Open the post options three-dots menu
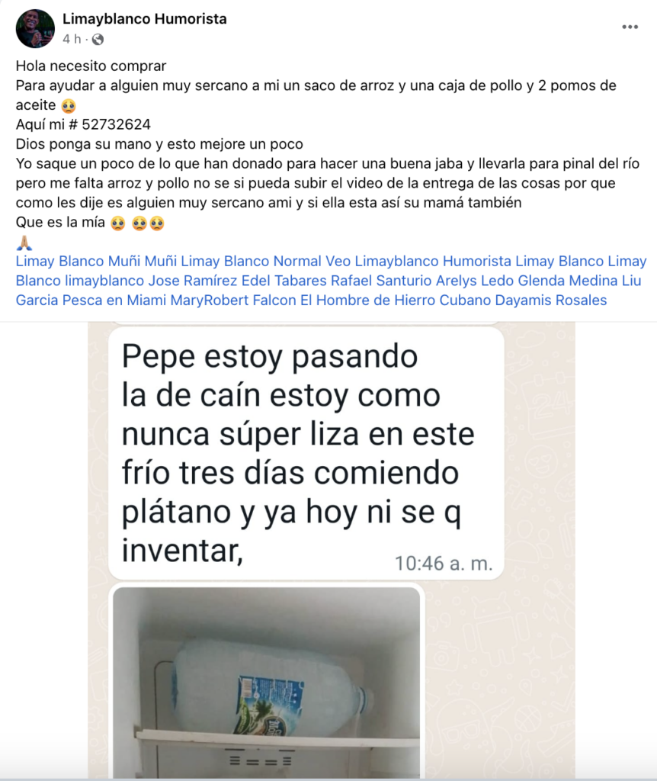 click(630, 27)
